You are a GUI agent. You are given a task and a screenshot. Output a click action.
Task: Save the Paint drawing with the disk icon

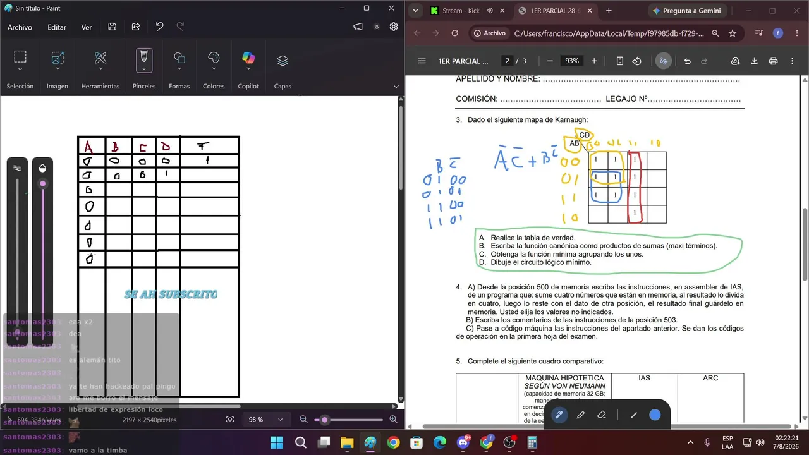tap(113, 27)
